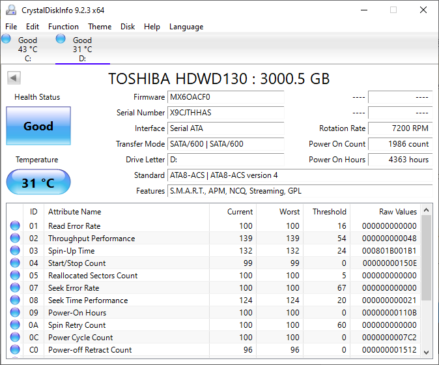Click the scroll down arrow of attribute list
Image resolution: width=439 pixels, height=365 pixels.
427,353
